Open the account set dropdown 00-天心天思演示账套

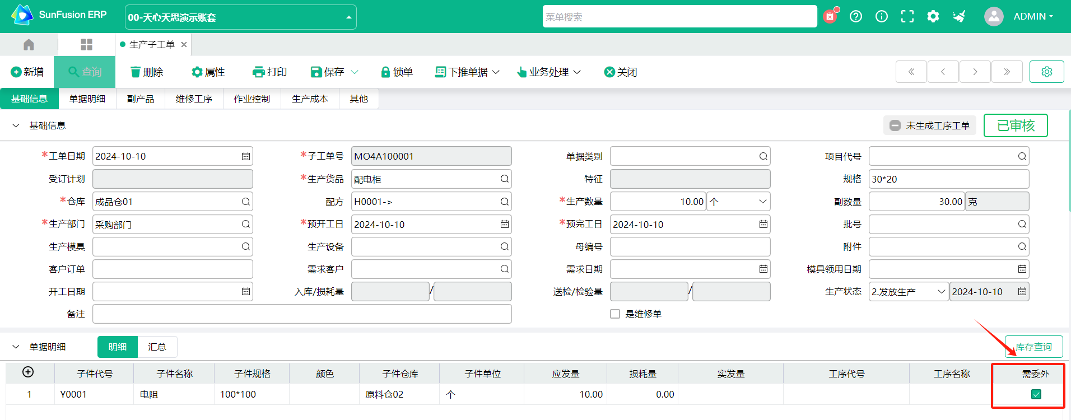click(x=240, y=17)
